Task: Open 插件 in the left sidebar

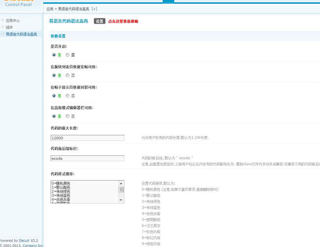Action: [x=9, y=28]
